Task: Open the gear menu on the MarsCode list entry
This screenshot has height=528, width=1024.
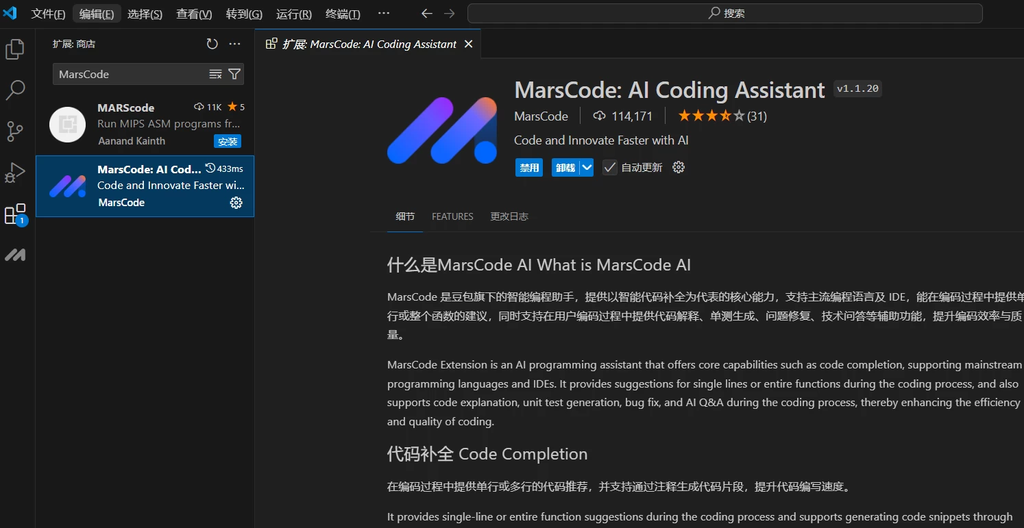Action: 236,203
